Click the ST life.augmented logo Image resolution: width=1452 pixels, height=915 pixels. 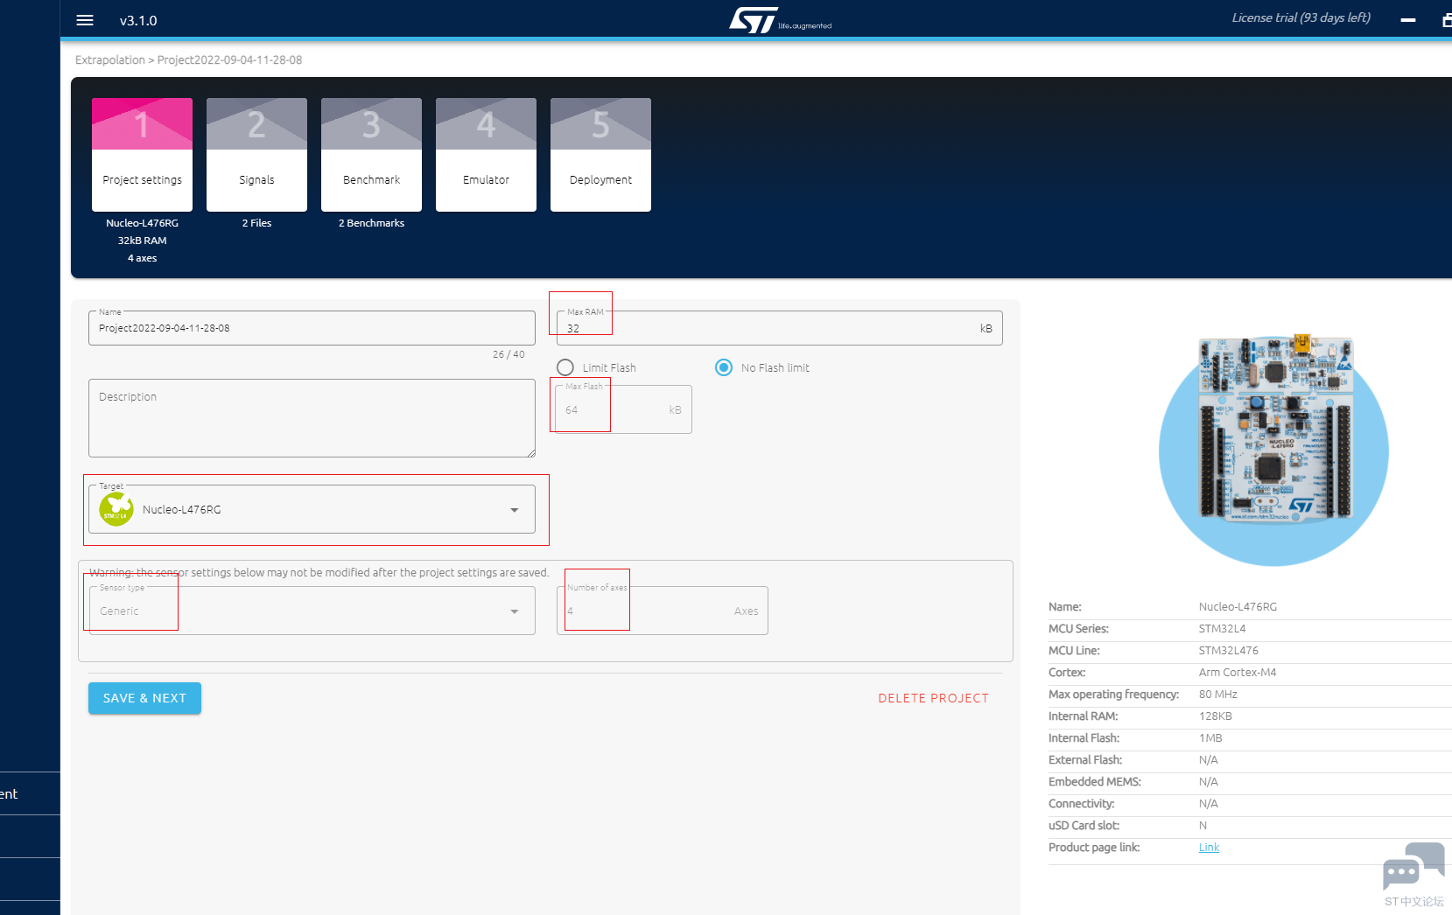pos(780,20)
